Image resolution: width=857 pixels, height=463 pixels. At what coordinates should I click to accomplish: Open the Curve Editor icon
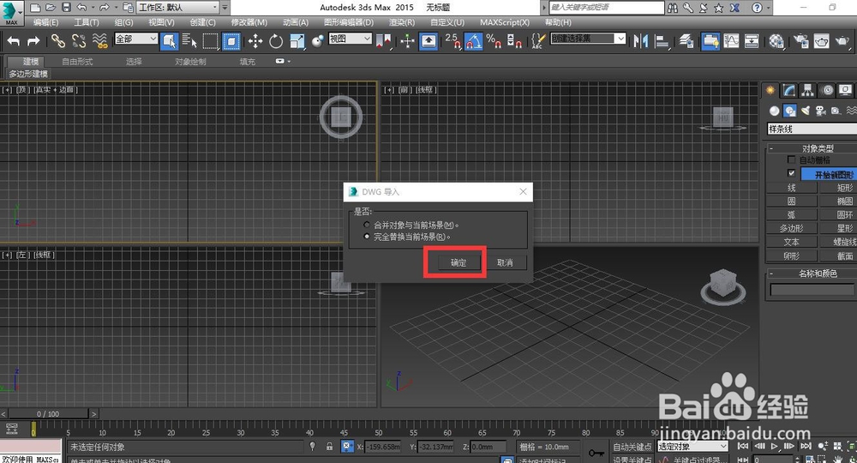[x=731, y=41]
